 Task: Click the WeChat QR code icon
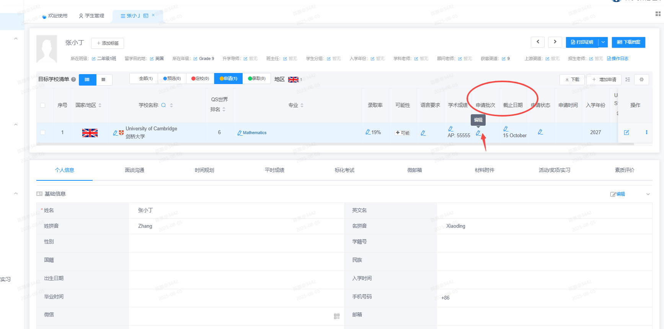(337, 316)
